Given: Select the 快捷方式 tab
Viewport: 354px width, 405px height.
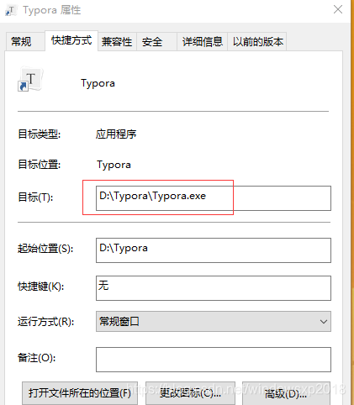Looking at the screenshot, I should coord(71,40).
